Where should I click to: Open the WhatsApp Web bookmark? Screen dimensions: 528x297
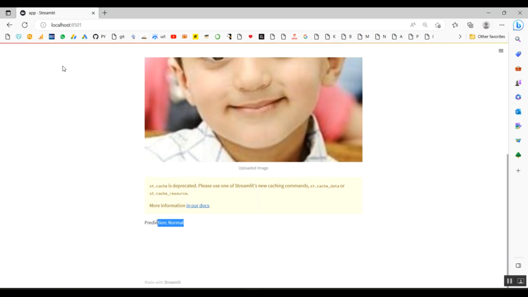pos(62,36)
